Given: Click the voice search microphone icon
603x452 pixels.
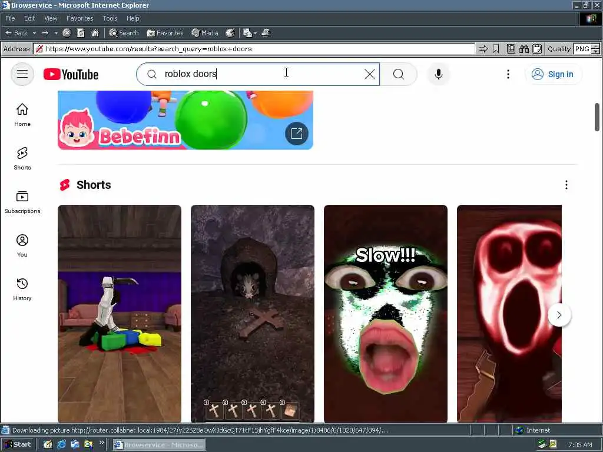Looking at the screenshot, I should click(x=438, y=74).
